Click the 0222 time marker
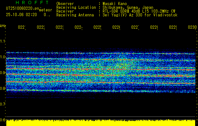Screen dimensions: 198x126 pos(41,27)
